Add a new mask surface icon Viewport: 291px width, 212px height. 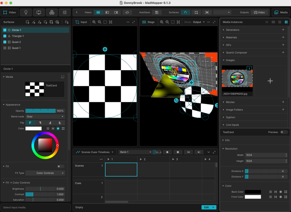coord(51,22)
